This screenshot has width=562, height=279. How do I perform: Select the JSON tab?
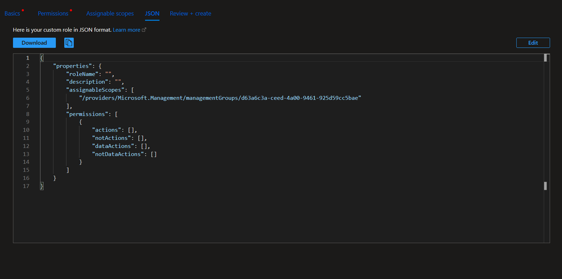click(152, 13)
